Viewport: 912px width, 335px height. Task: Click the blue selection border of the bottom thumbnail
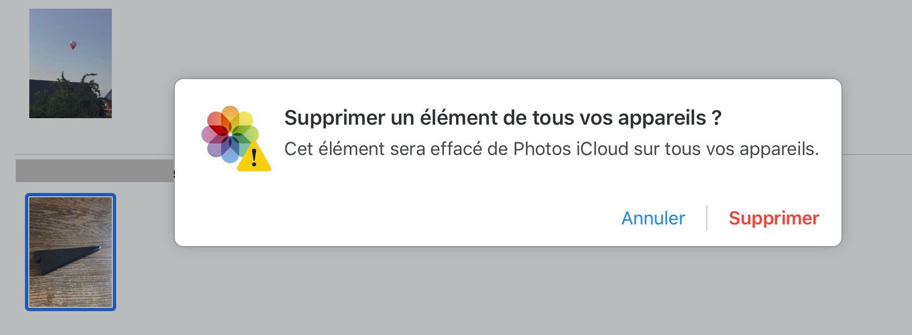click(x=27, y=252)
